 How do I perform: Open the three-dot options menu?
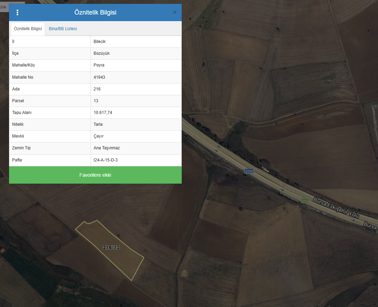point(17,12)
